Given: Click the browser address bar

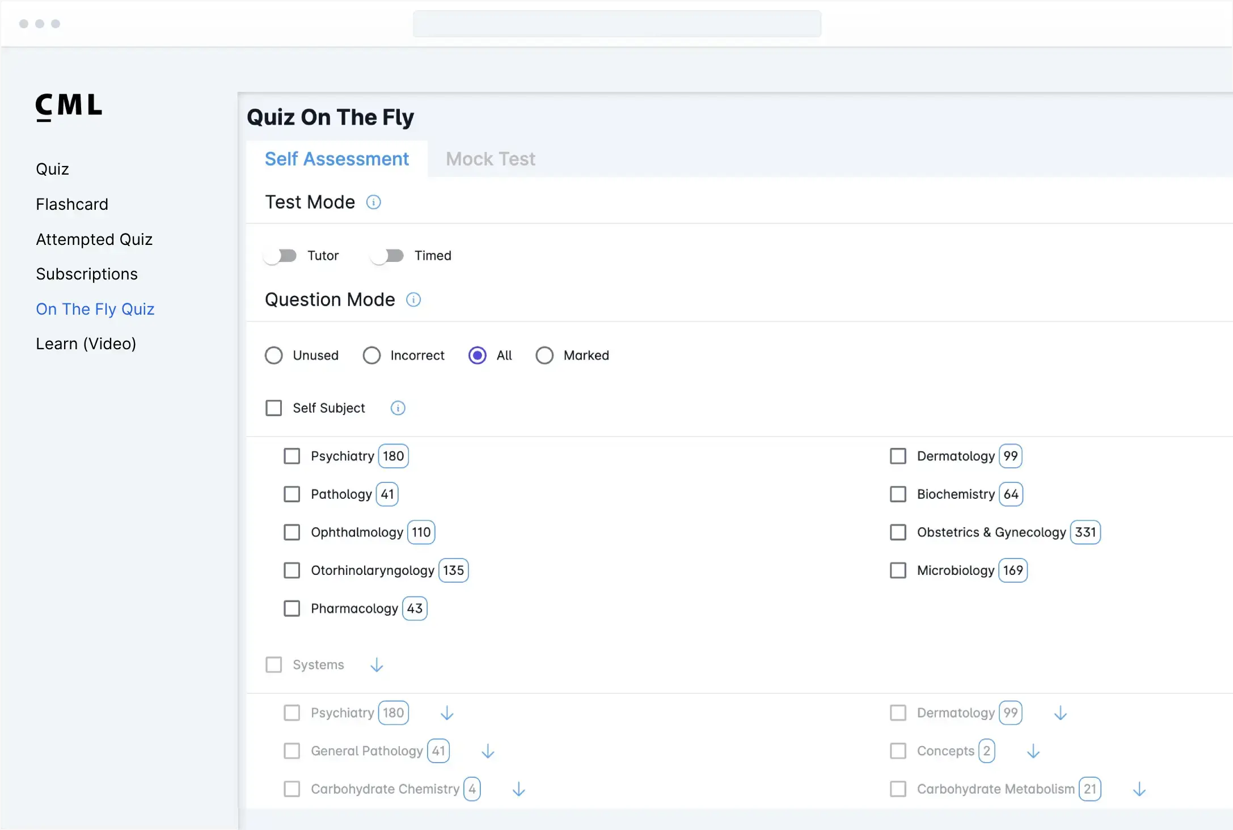Looking at the screenshot, I should coord(616,24).
